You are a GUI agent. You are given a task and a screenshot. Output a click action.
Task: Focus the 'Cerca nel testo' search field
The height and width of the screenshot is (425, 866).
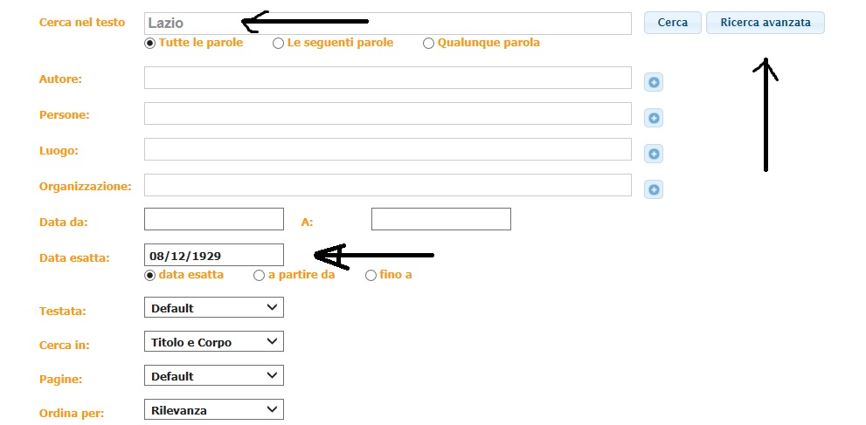coord(387,24)
